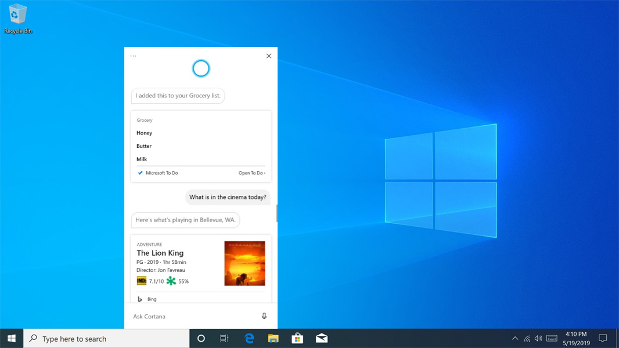Image resolution: width=619 pixels, height=348 pixels.
Task: Launch Microsoft Edge from the taskbar
Action: (249, 339)
